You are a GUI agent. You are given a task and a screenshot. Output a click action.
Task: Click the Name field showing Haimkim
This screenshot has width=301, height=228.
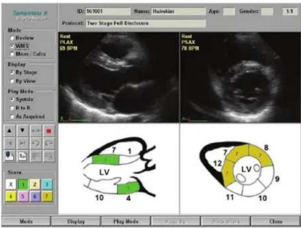179,12
